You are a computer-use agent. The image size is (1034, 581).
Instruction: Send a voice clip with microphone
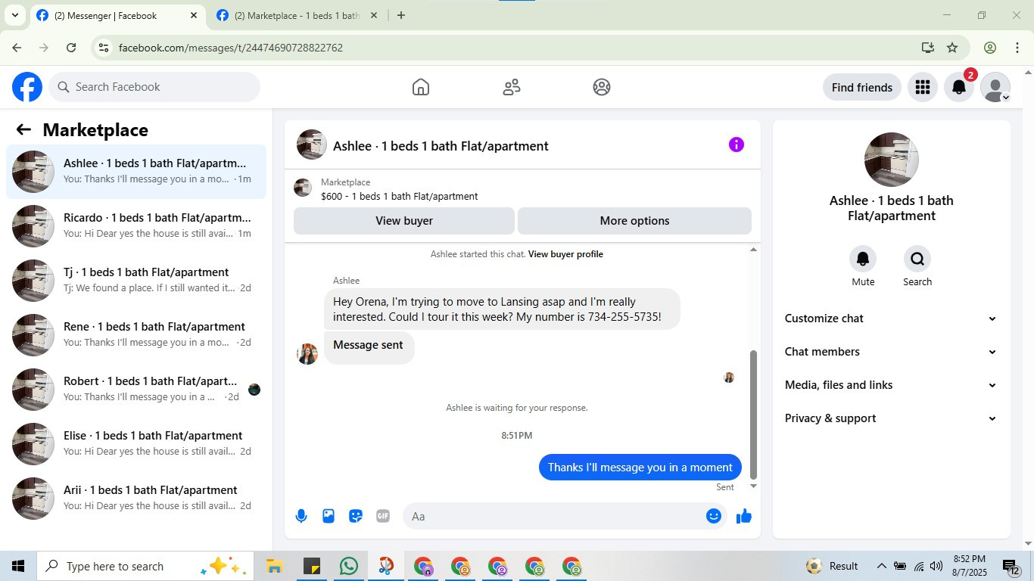point(301,516)
